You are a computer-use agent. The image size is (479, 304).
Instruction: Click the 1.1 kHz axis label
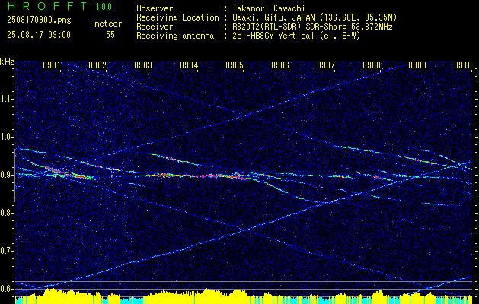tap(6, 99)
